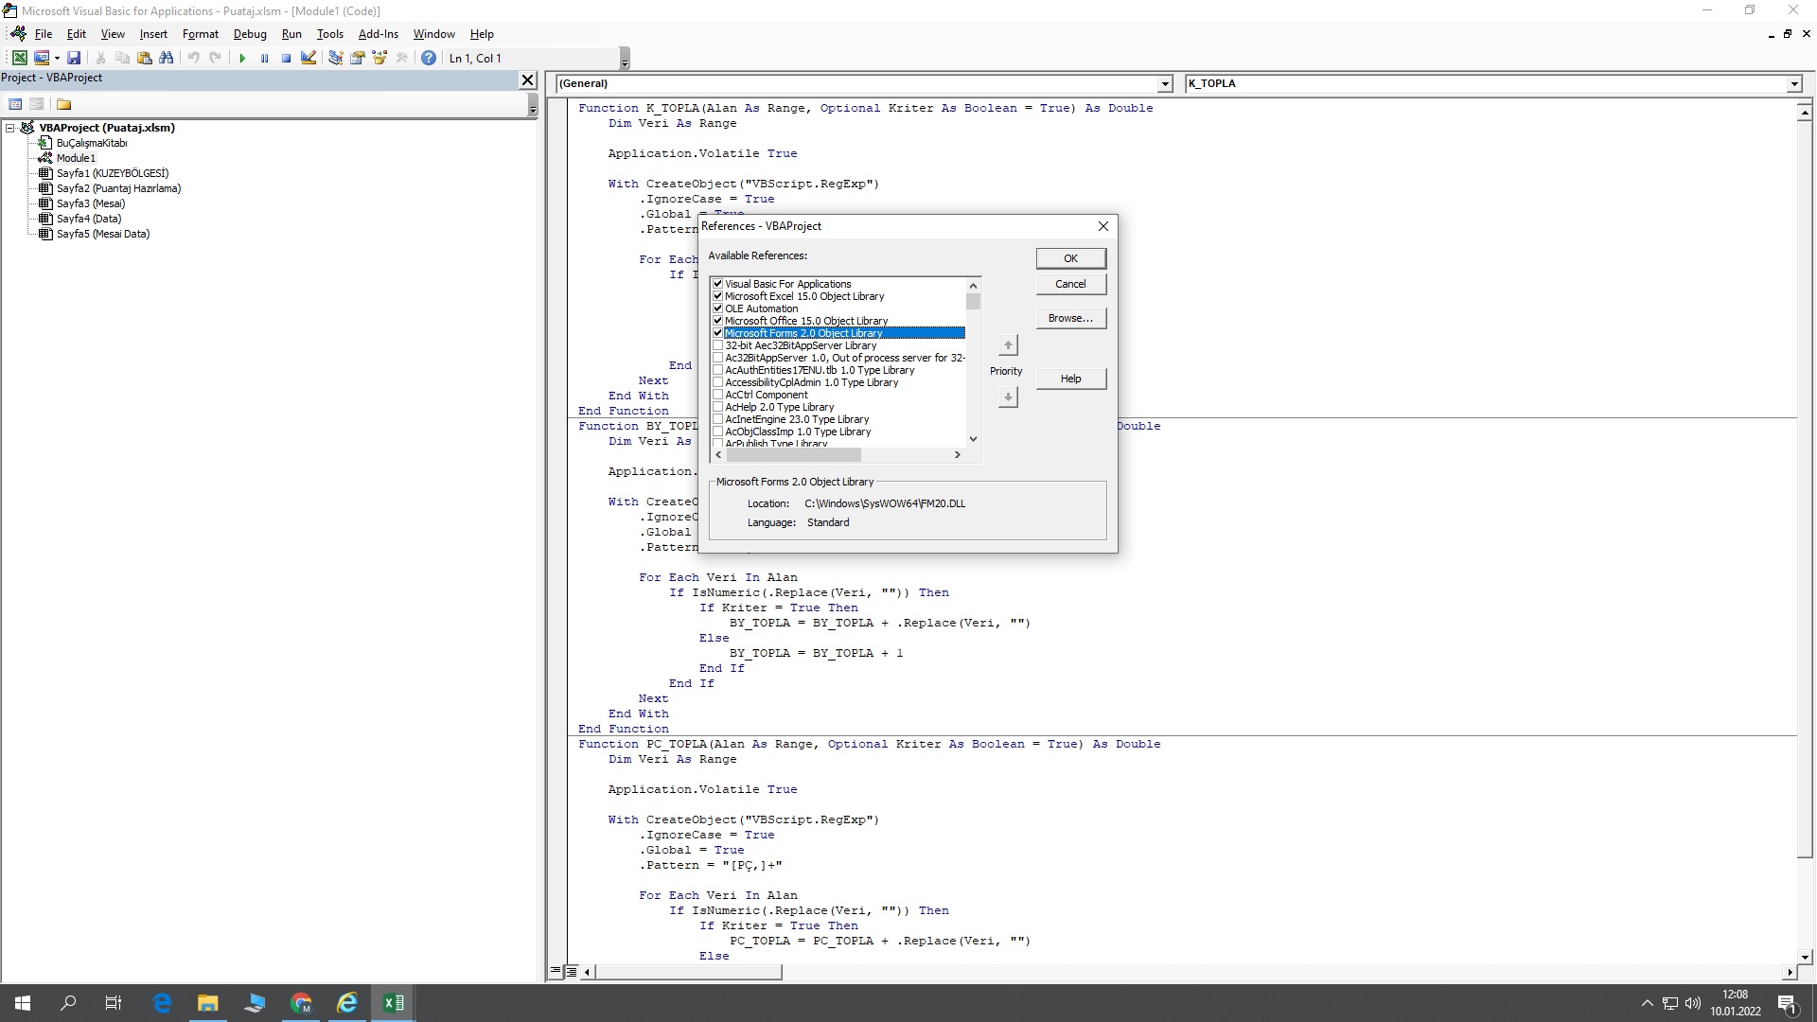Open the (General) object dropdown

1164,83
